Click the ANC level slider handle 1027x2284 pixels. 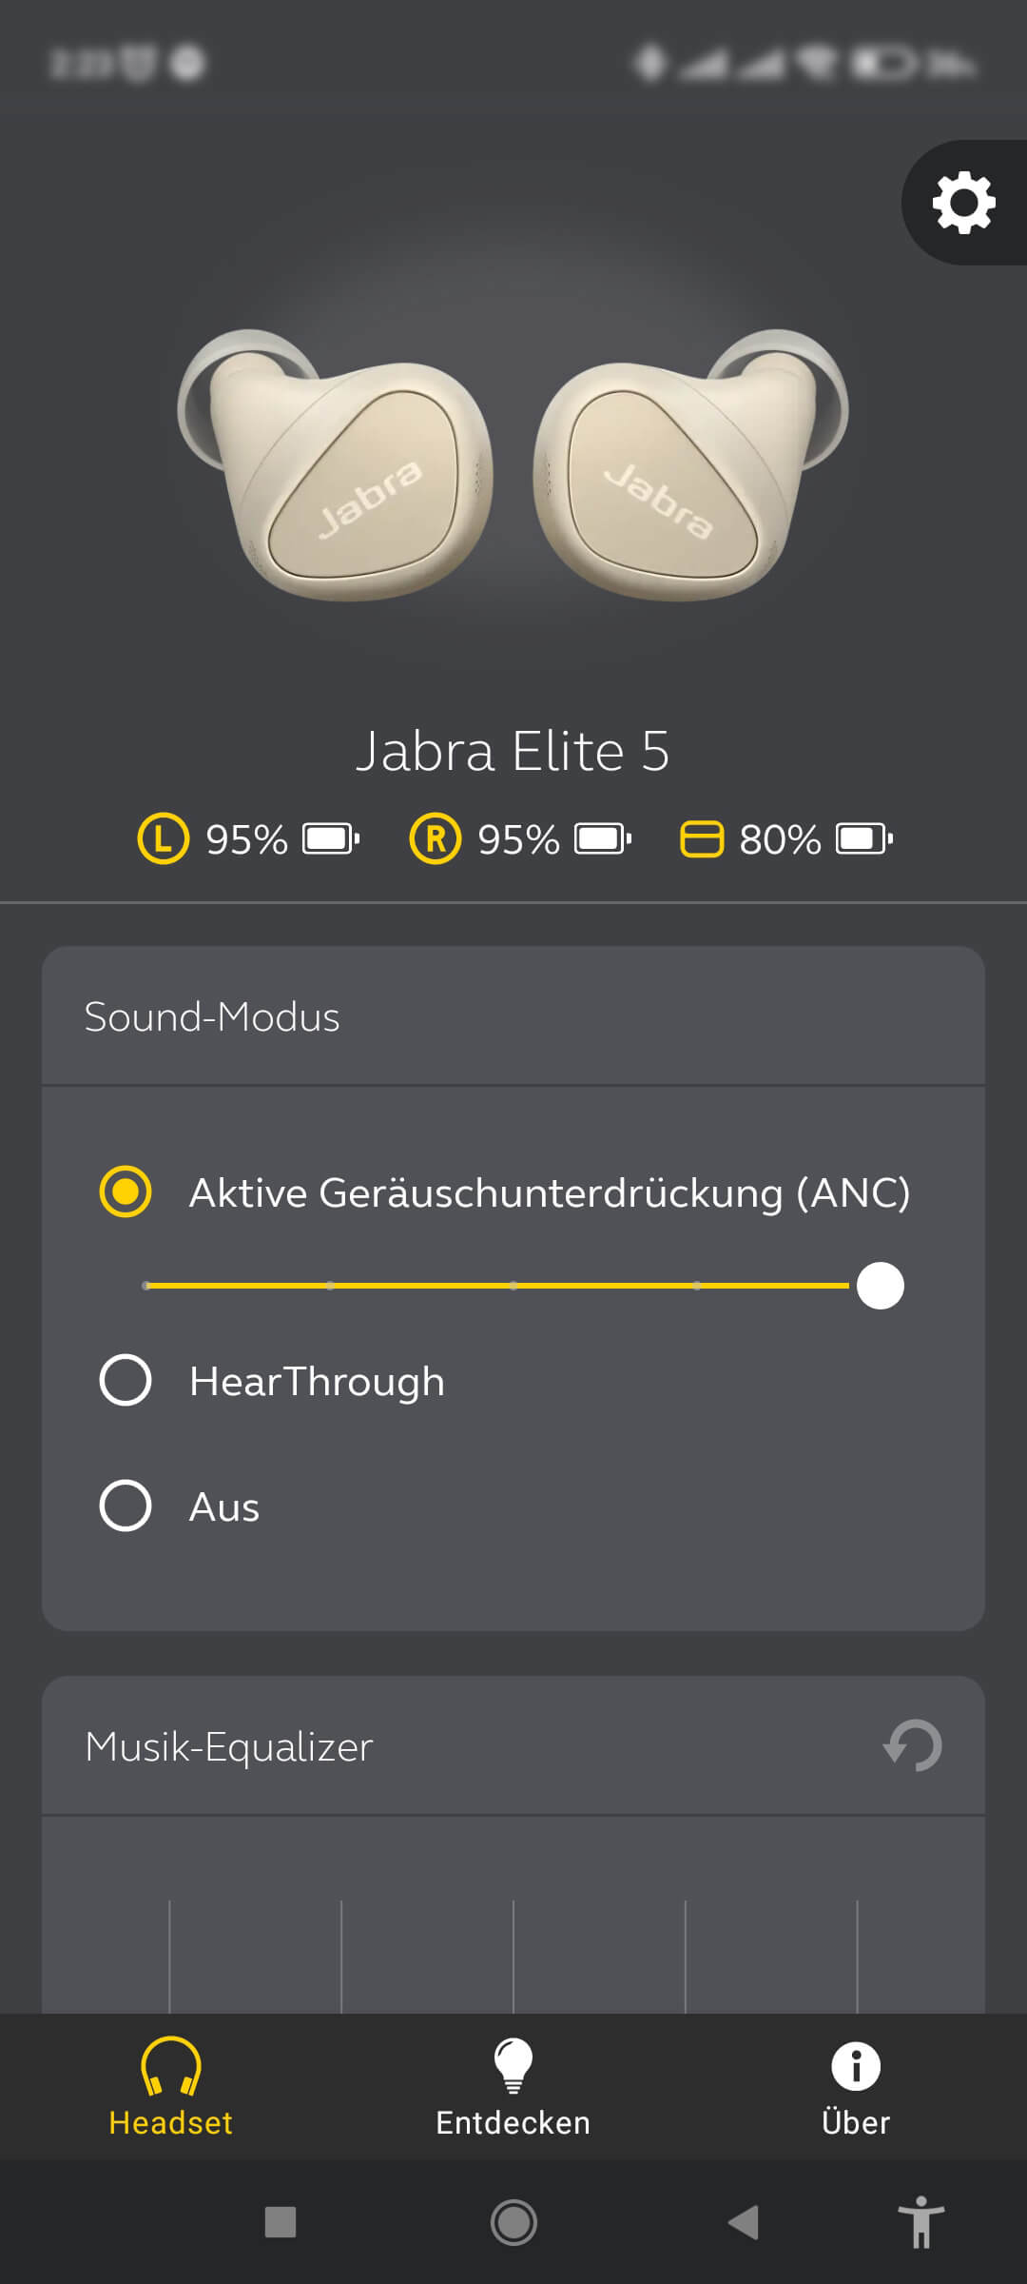pos(880,1286)
